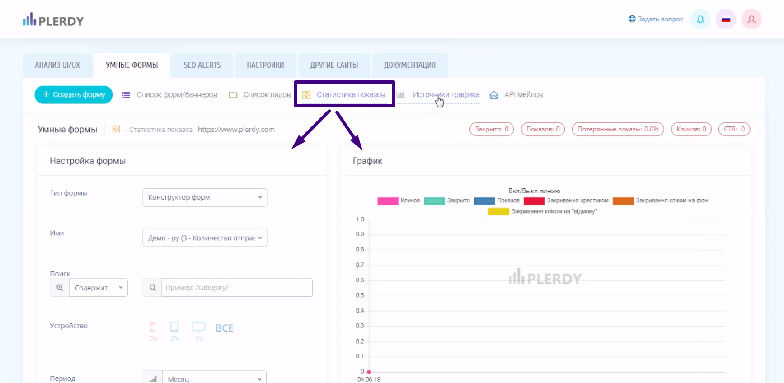Viewport: 784px width, 383px height.
Task: Toggle the red Закривання хрестиком legend swatch
Action: (x=534, y=201)
